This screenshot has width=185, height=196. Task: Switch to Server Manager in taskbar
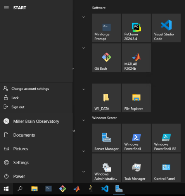[119, 189]
